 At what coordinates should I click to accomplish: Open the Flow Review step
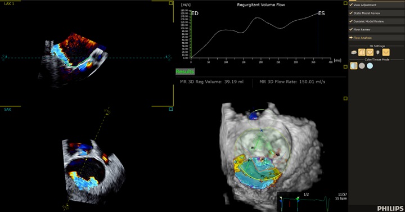tap(376, 30)
